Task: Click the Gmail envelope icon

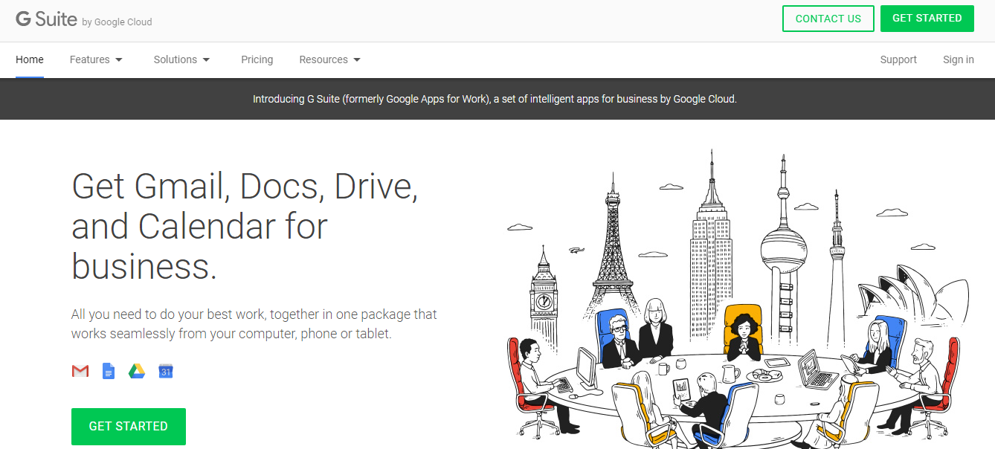Action: [80, 371]
